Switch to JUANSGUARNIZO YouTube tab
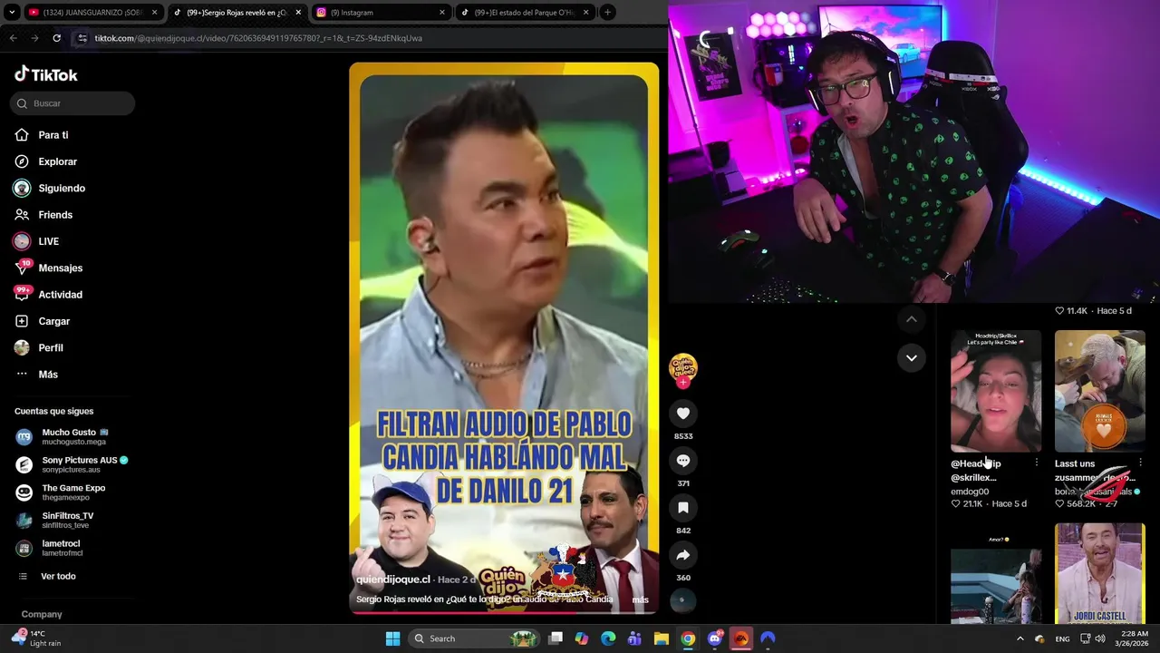 (x=92, y=13)
